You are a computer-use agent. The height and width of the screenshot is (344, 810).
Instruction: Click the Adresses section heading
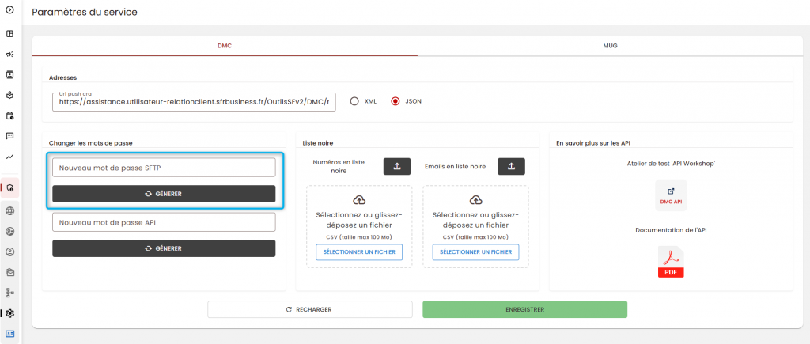click(x=63, y=77)
